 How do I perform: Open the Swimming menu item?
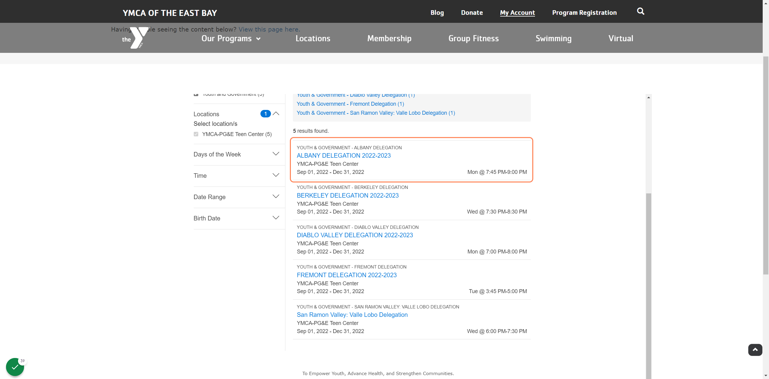point(553,38)
